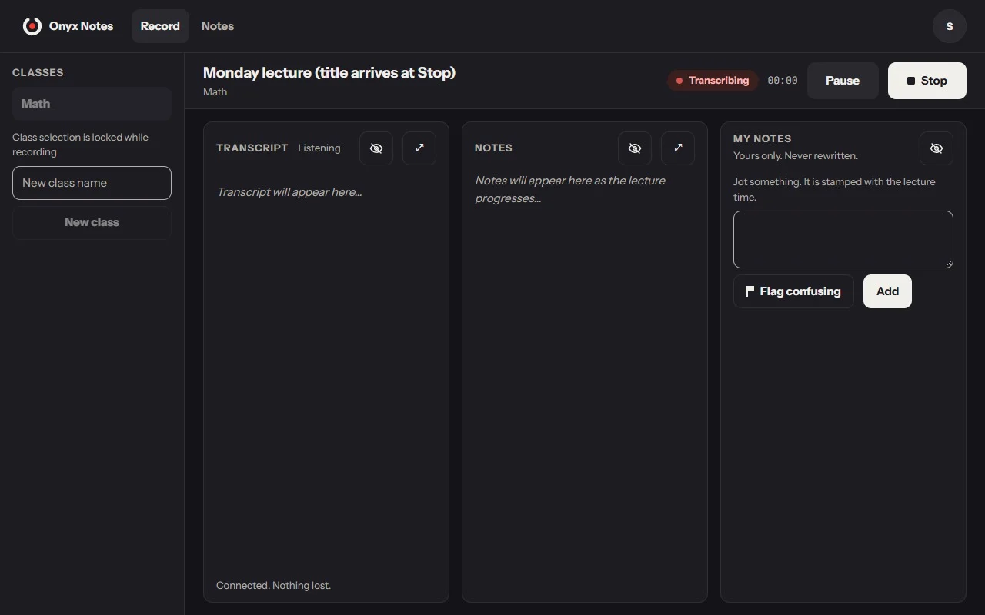985x615 pixels.
Task: Click the 'Jot something' hint text
Action: pos(834,189)
